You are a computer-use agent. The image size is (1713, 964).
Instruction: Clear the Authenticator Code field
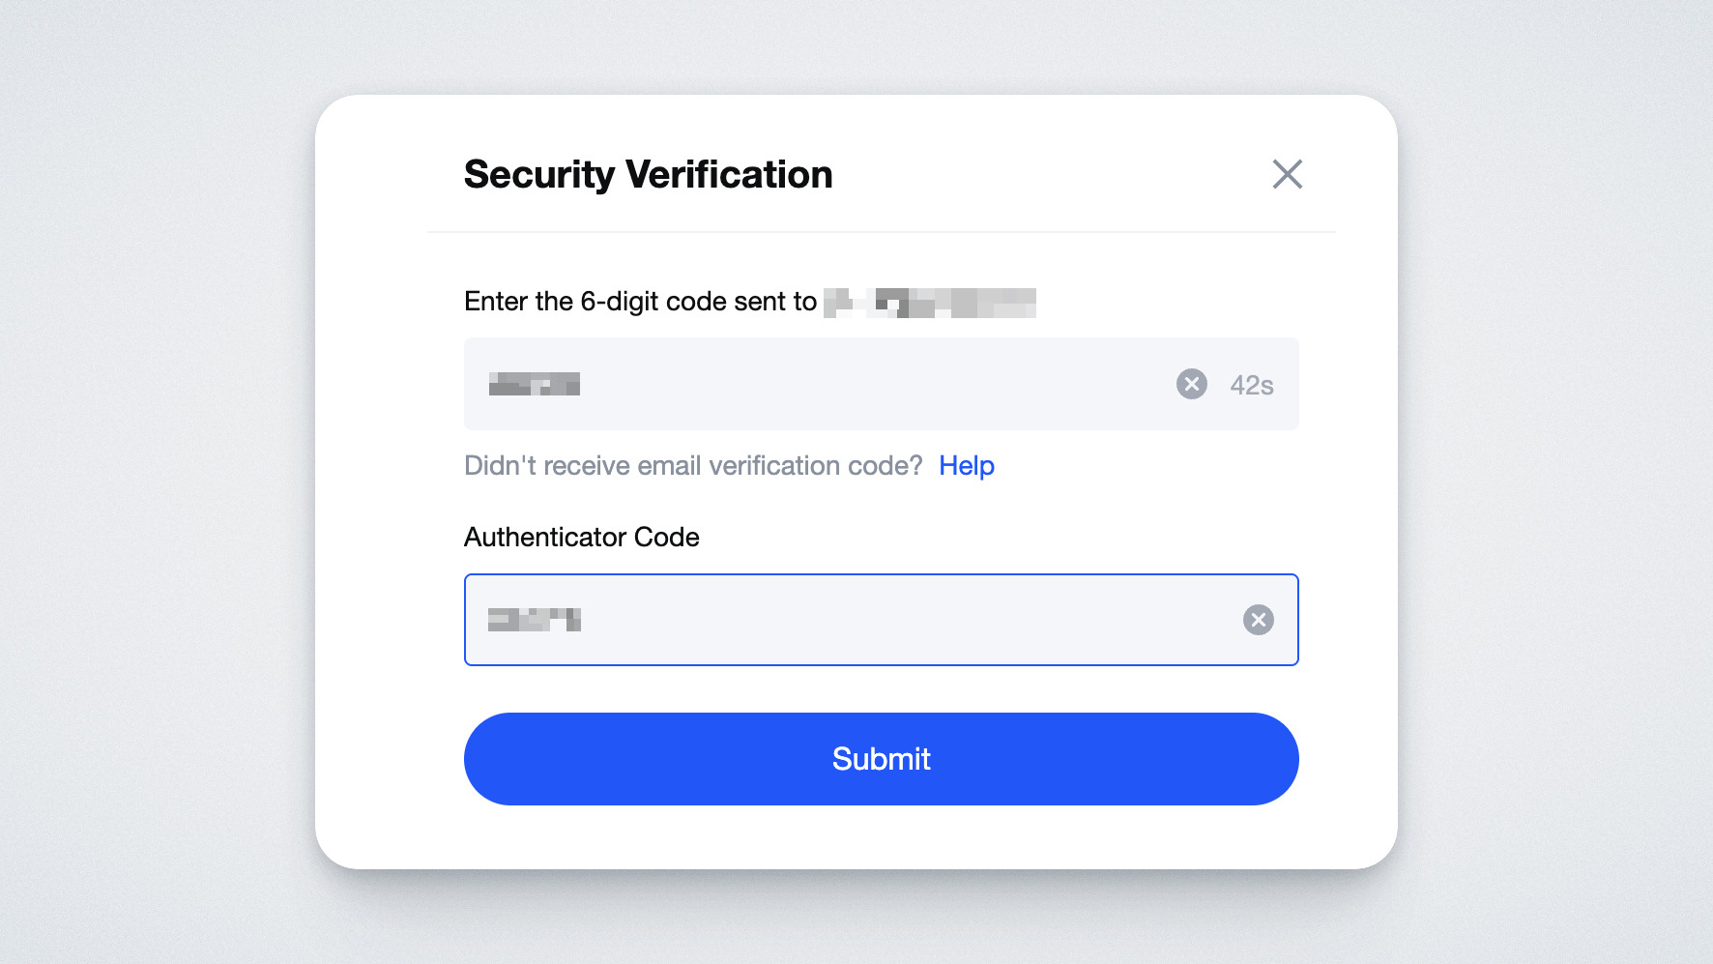1258,620
